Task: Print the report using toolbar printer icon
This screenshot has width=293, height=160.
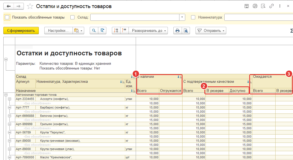Action: 177,31
